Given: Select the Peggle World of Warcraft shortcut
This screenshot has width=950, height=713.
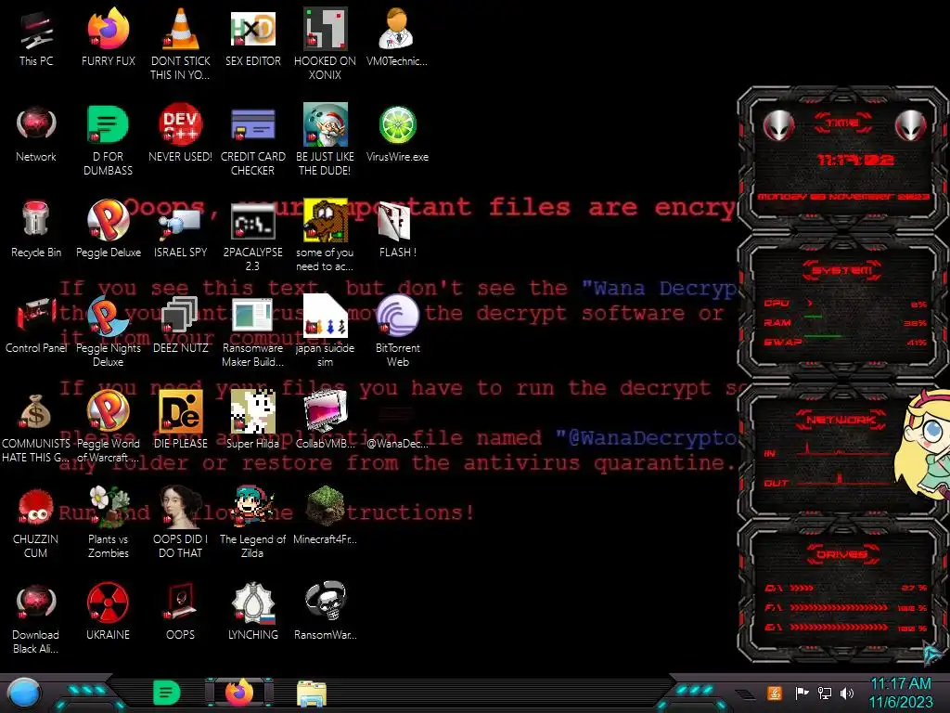Looking at the screenshot, I should tap(108, 411).
